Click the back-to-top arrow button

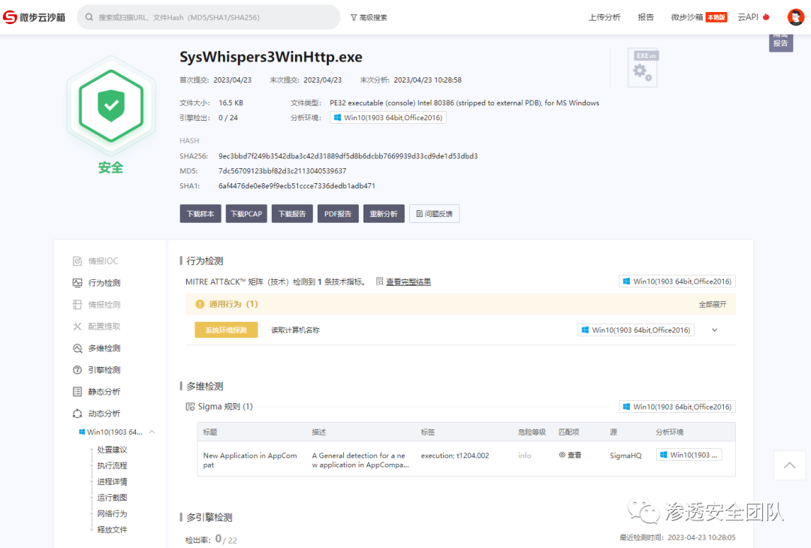tap(789, 465)
